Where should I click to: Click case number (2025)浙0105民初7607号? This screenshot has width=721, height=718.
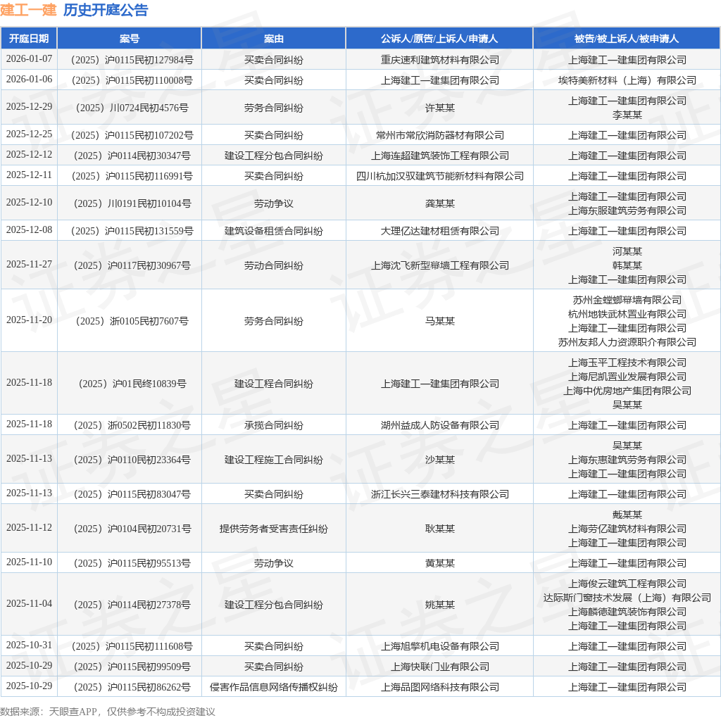(132, 321)
